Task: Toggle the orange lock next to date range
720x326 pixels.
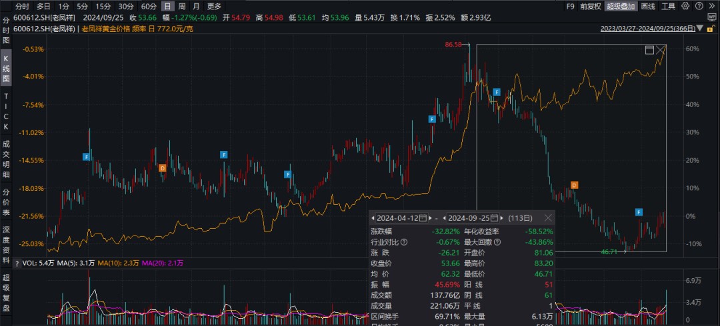Action: [711, 29]
